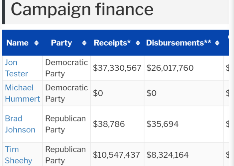
Task: Select Tim Sheehy's disbursements $8,324,164 cell
Action: point(183,154)
